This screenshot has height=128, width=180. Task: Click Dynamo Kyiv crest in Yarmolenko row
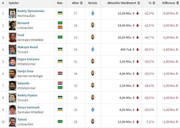(93, 13)
